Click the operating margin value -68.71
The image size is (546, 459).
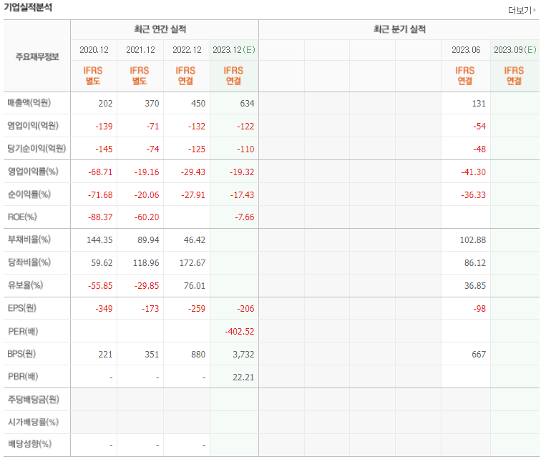pyautogui.click(x=100, y=172)
